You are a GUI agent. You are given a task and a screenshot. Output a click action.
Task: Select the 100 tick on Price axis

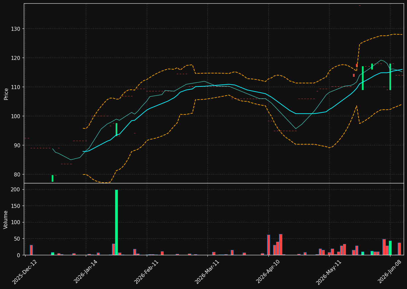pyautogui.click(x=16, y=116)
